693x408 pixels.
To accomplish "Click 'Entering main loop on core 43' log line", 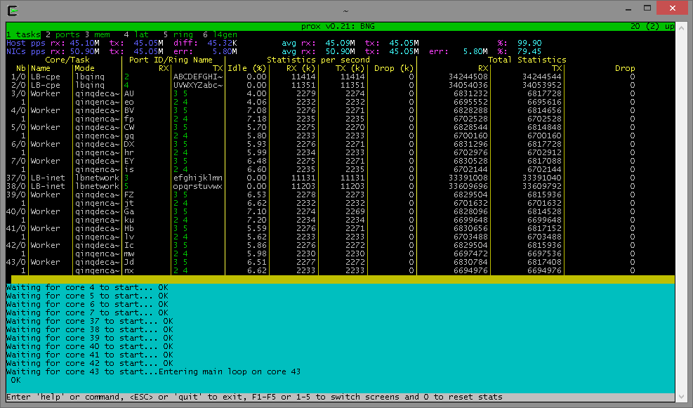I will click(229, 371).
